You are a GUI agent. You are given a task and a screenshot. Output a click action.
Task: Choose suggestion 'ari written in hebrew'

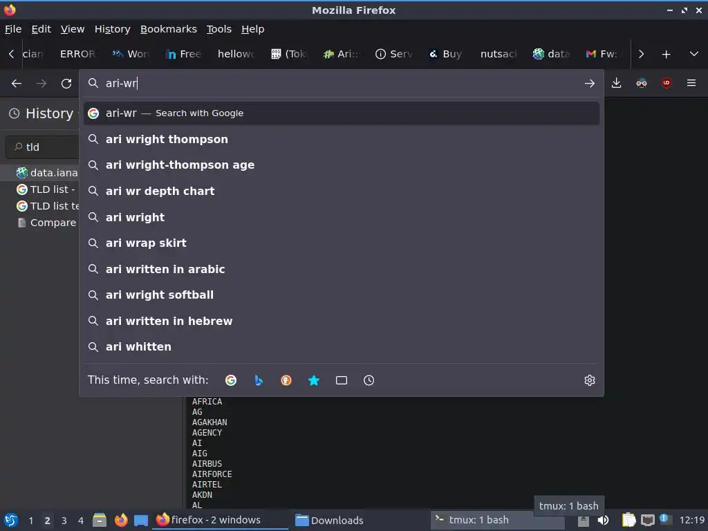[x=342, y=321]
